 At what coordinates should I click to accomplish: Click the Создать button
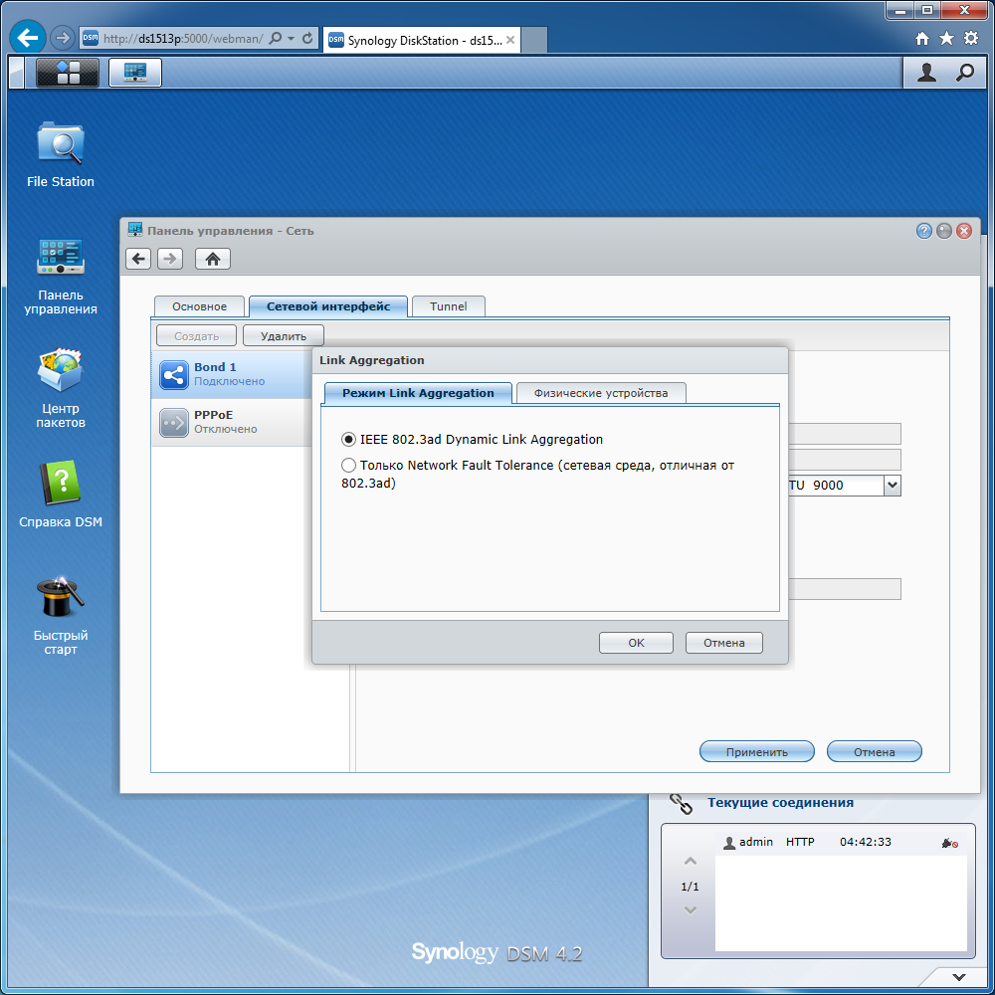(196, 335)
